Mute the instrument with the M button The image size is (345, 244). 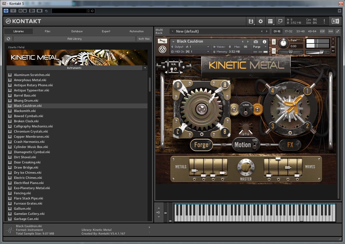pos(274,51)
